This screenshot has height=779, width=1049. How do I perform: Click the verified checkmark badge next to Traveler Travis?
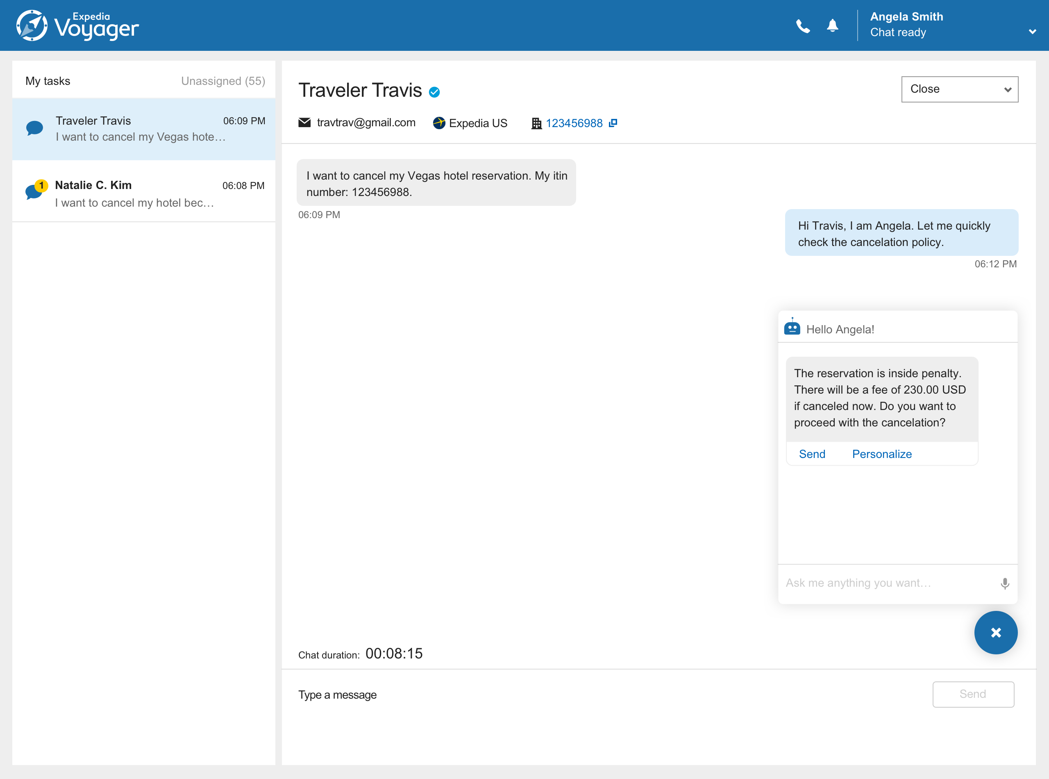pyautogui.click(x=434, y=92)
